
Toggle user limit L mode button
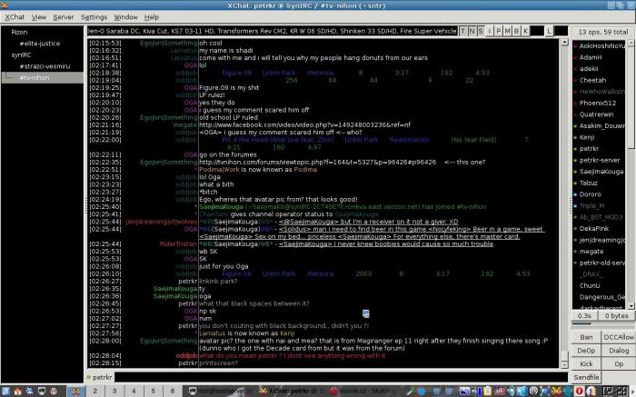(549, 31)
